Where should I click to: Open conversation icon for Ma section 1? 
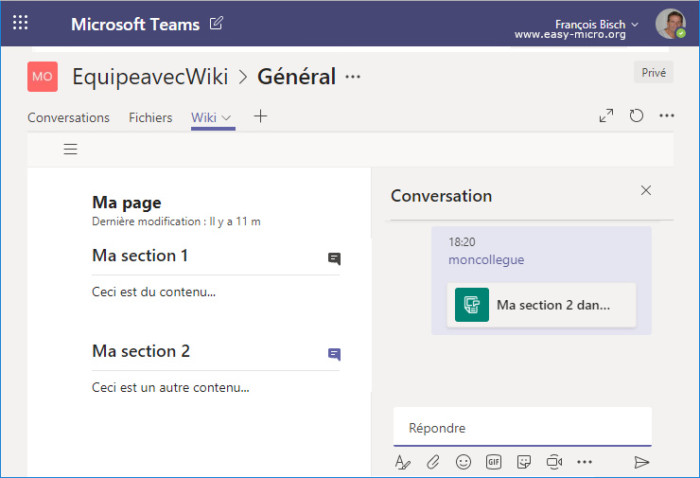coord(334,258)
